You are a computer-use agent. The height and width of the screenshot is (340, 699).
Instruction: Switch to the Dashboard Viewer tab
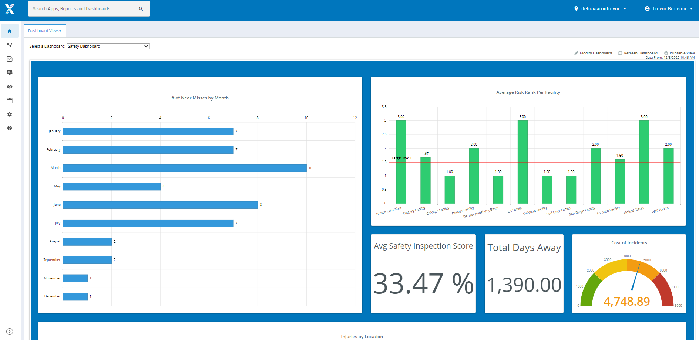click(x=45, y=31)
